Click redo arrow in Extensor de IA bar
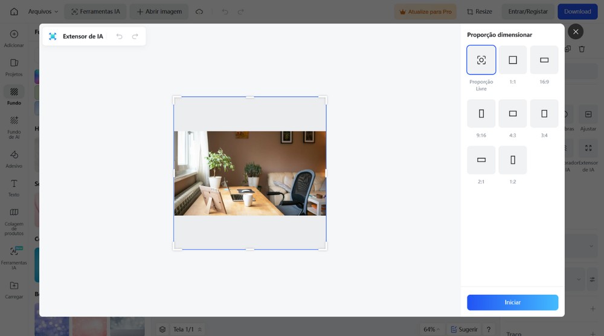604x336 pixels. pos(135,36)
